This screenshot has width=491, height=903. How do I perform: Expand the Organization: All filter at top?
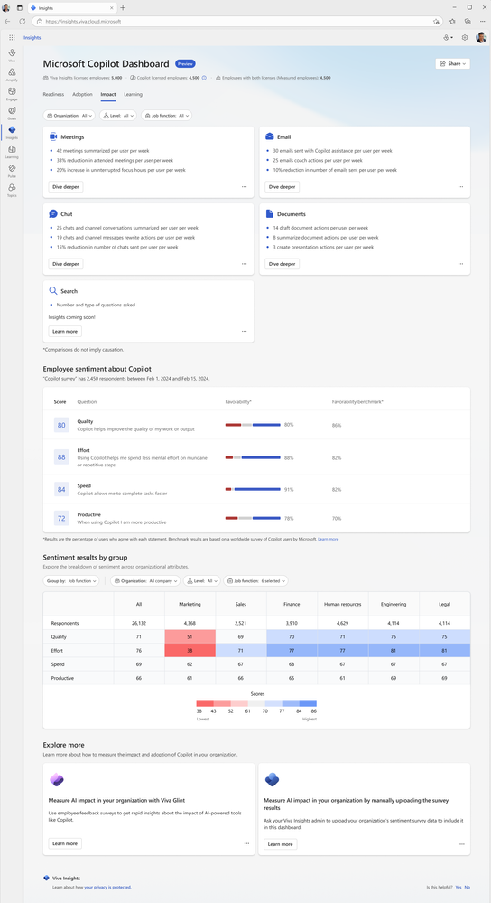[69, 115]
